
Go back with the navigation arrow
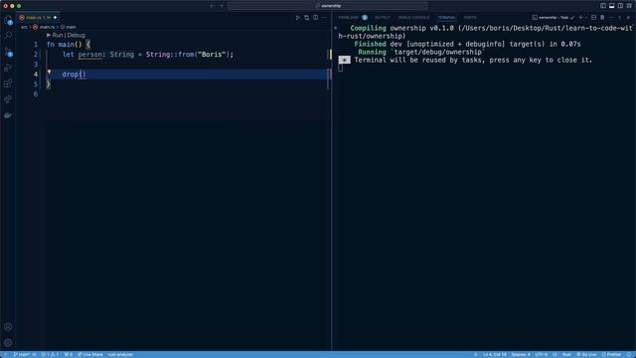[212, 6]
